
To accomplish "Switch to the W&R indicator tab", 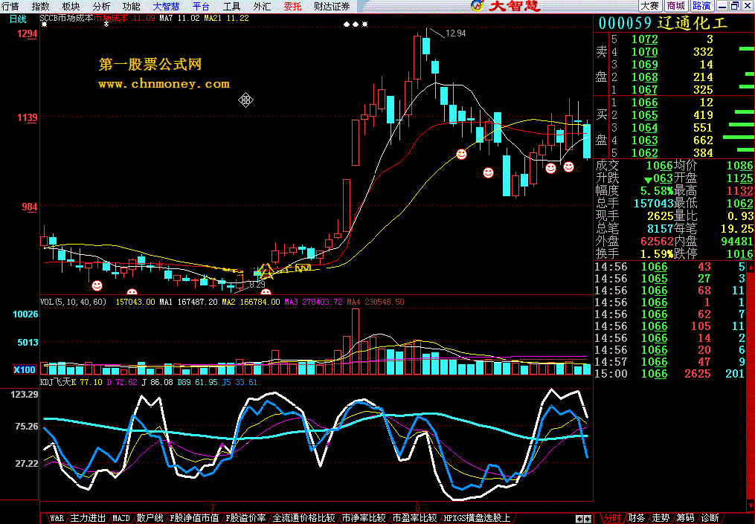I will (57, 518).
